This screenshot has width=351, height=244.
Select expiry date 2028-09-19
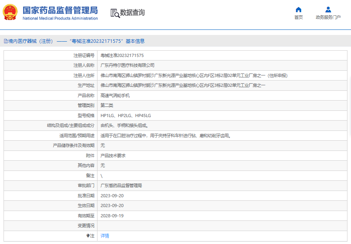(112, 216)
